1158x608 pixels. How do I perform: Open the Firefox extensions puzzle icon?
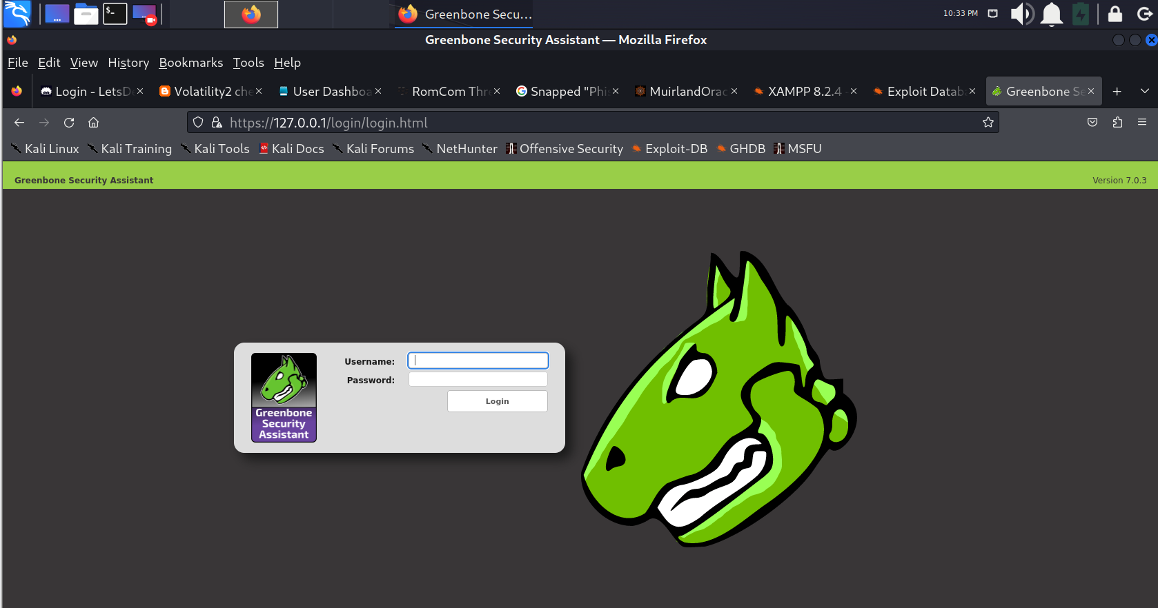[x=1117, y=122]
